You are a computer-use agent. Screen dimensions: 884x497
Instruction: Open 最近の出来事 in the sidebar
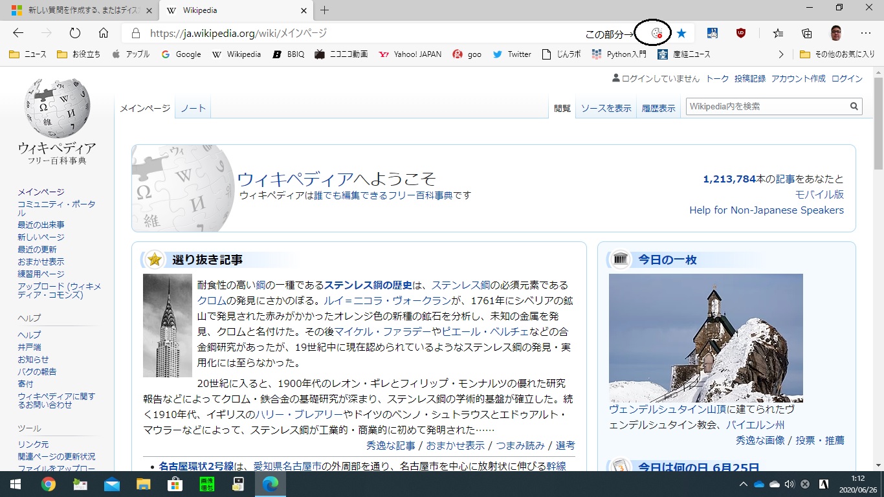pos(41,225)
